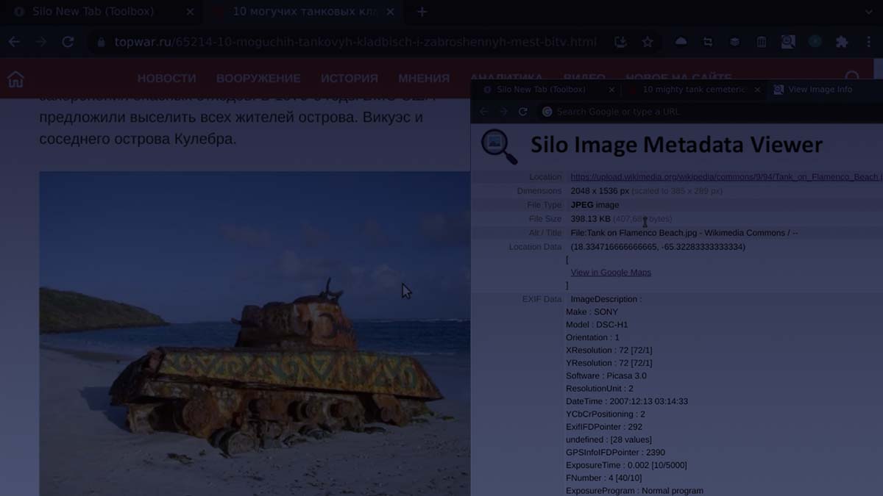The width and height of the screenshot is (883, 496).
Task: Click the GPS coordinates (18.334716666666665, -65.32283333333334)
Action: click(658, 247)
